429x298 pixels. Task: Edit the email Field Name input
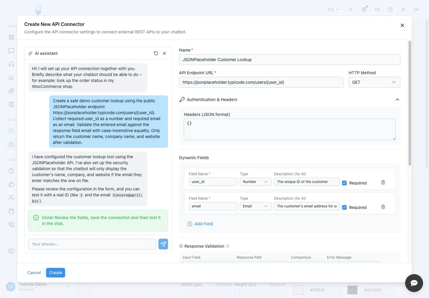213,206
